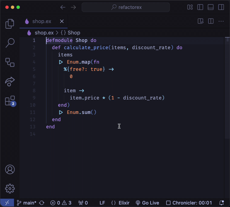Open the Explorer view in activity bar
230x207 pixels.
[x=10, y=24]
